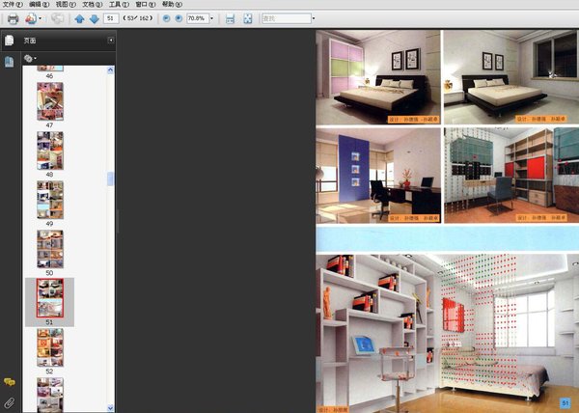Open the find box dropdown arrow
Screen dimensions: 579x413
tap(314, 18)
